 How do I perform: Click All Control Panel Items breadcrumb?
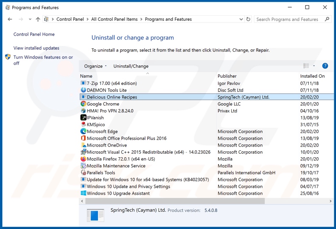point(114,19)
